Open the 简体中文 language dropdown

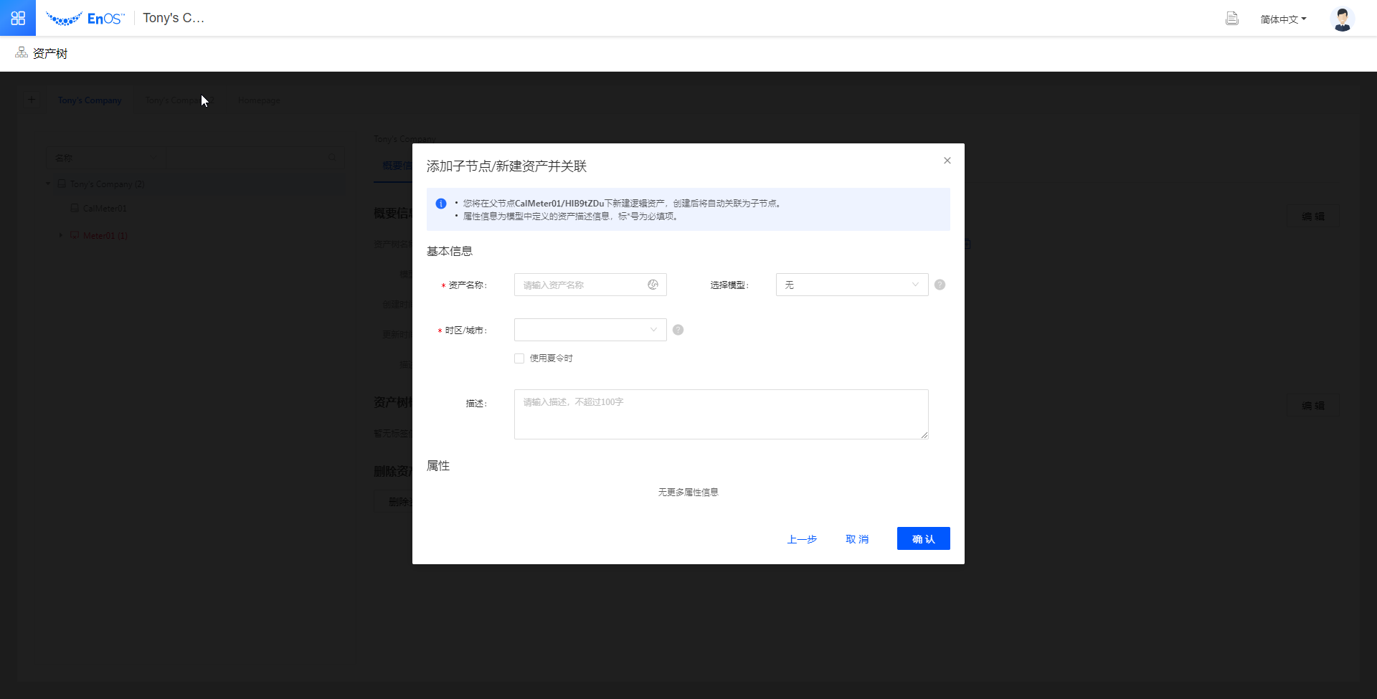[x=1283, y=19]
